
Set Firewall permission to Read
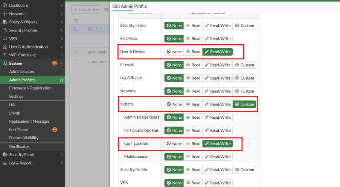[x=193, y=65]
